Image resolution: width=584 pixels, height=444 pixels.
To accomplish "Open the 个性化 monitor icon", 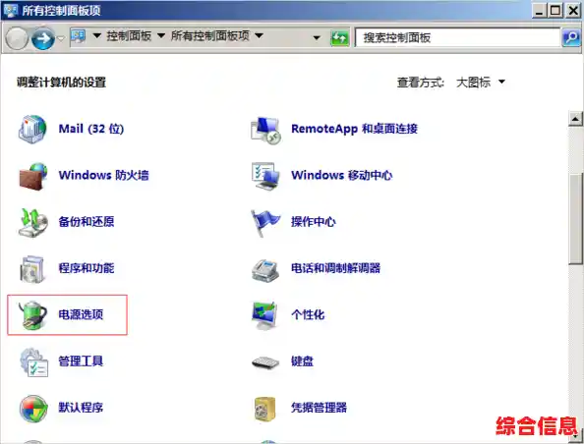I will coord(264,315).
